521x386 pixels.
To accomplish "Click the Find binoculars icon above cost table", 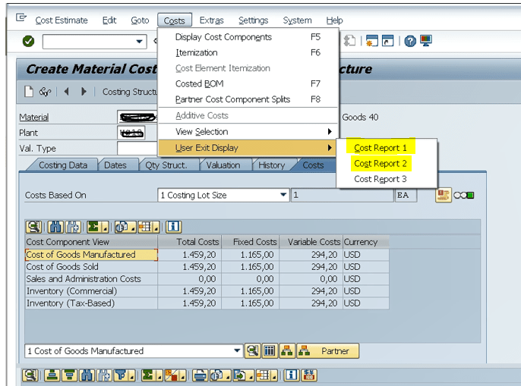I will (55, 226).
